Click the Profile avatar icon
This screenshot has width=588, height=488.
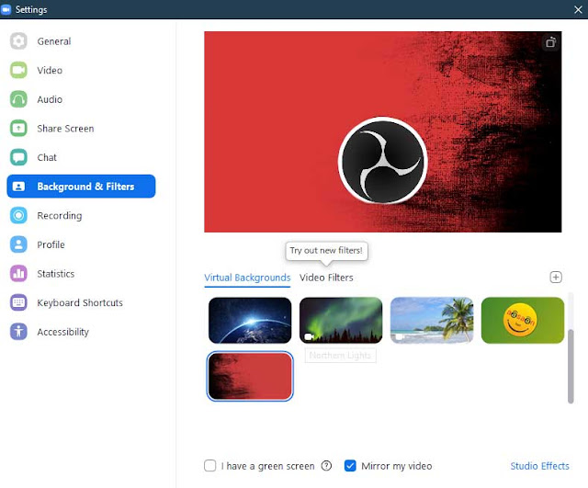[x=18, y=244]
